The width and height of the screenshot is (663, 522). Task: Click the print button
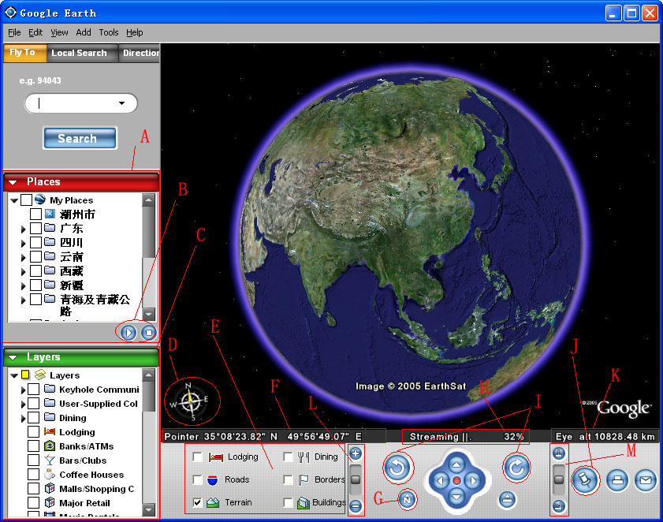[x=617, y=480]
